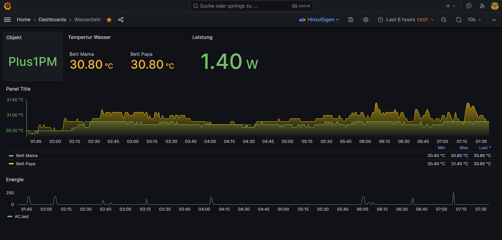Go to Home breadcrumb
502x240 pixels.
(x=23, y=20)
